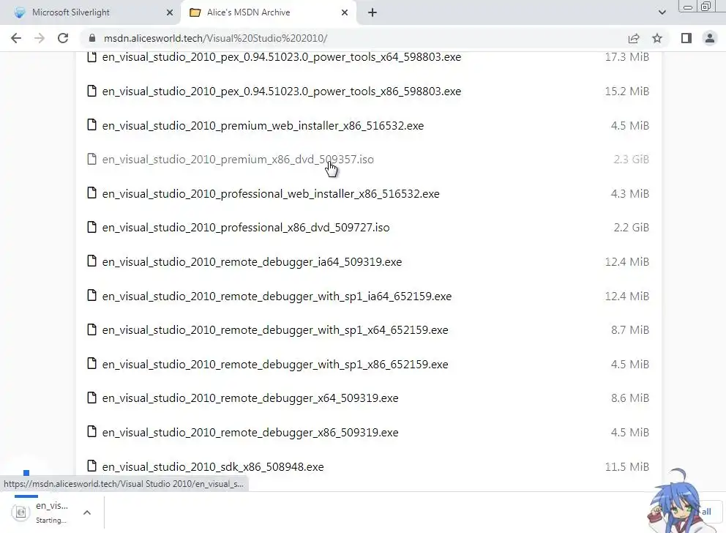726x533 pixels.
Task: Download remote_debugger_with_sp1_x64_652159.exe
Action: 275,329
